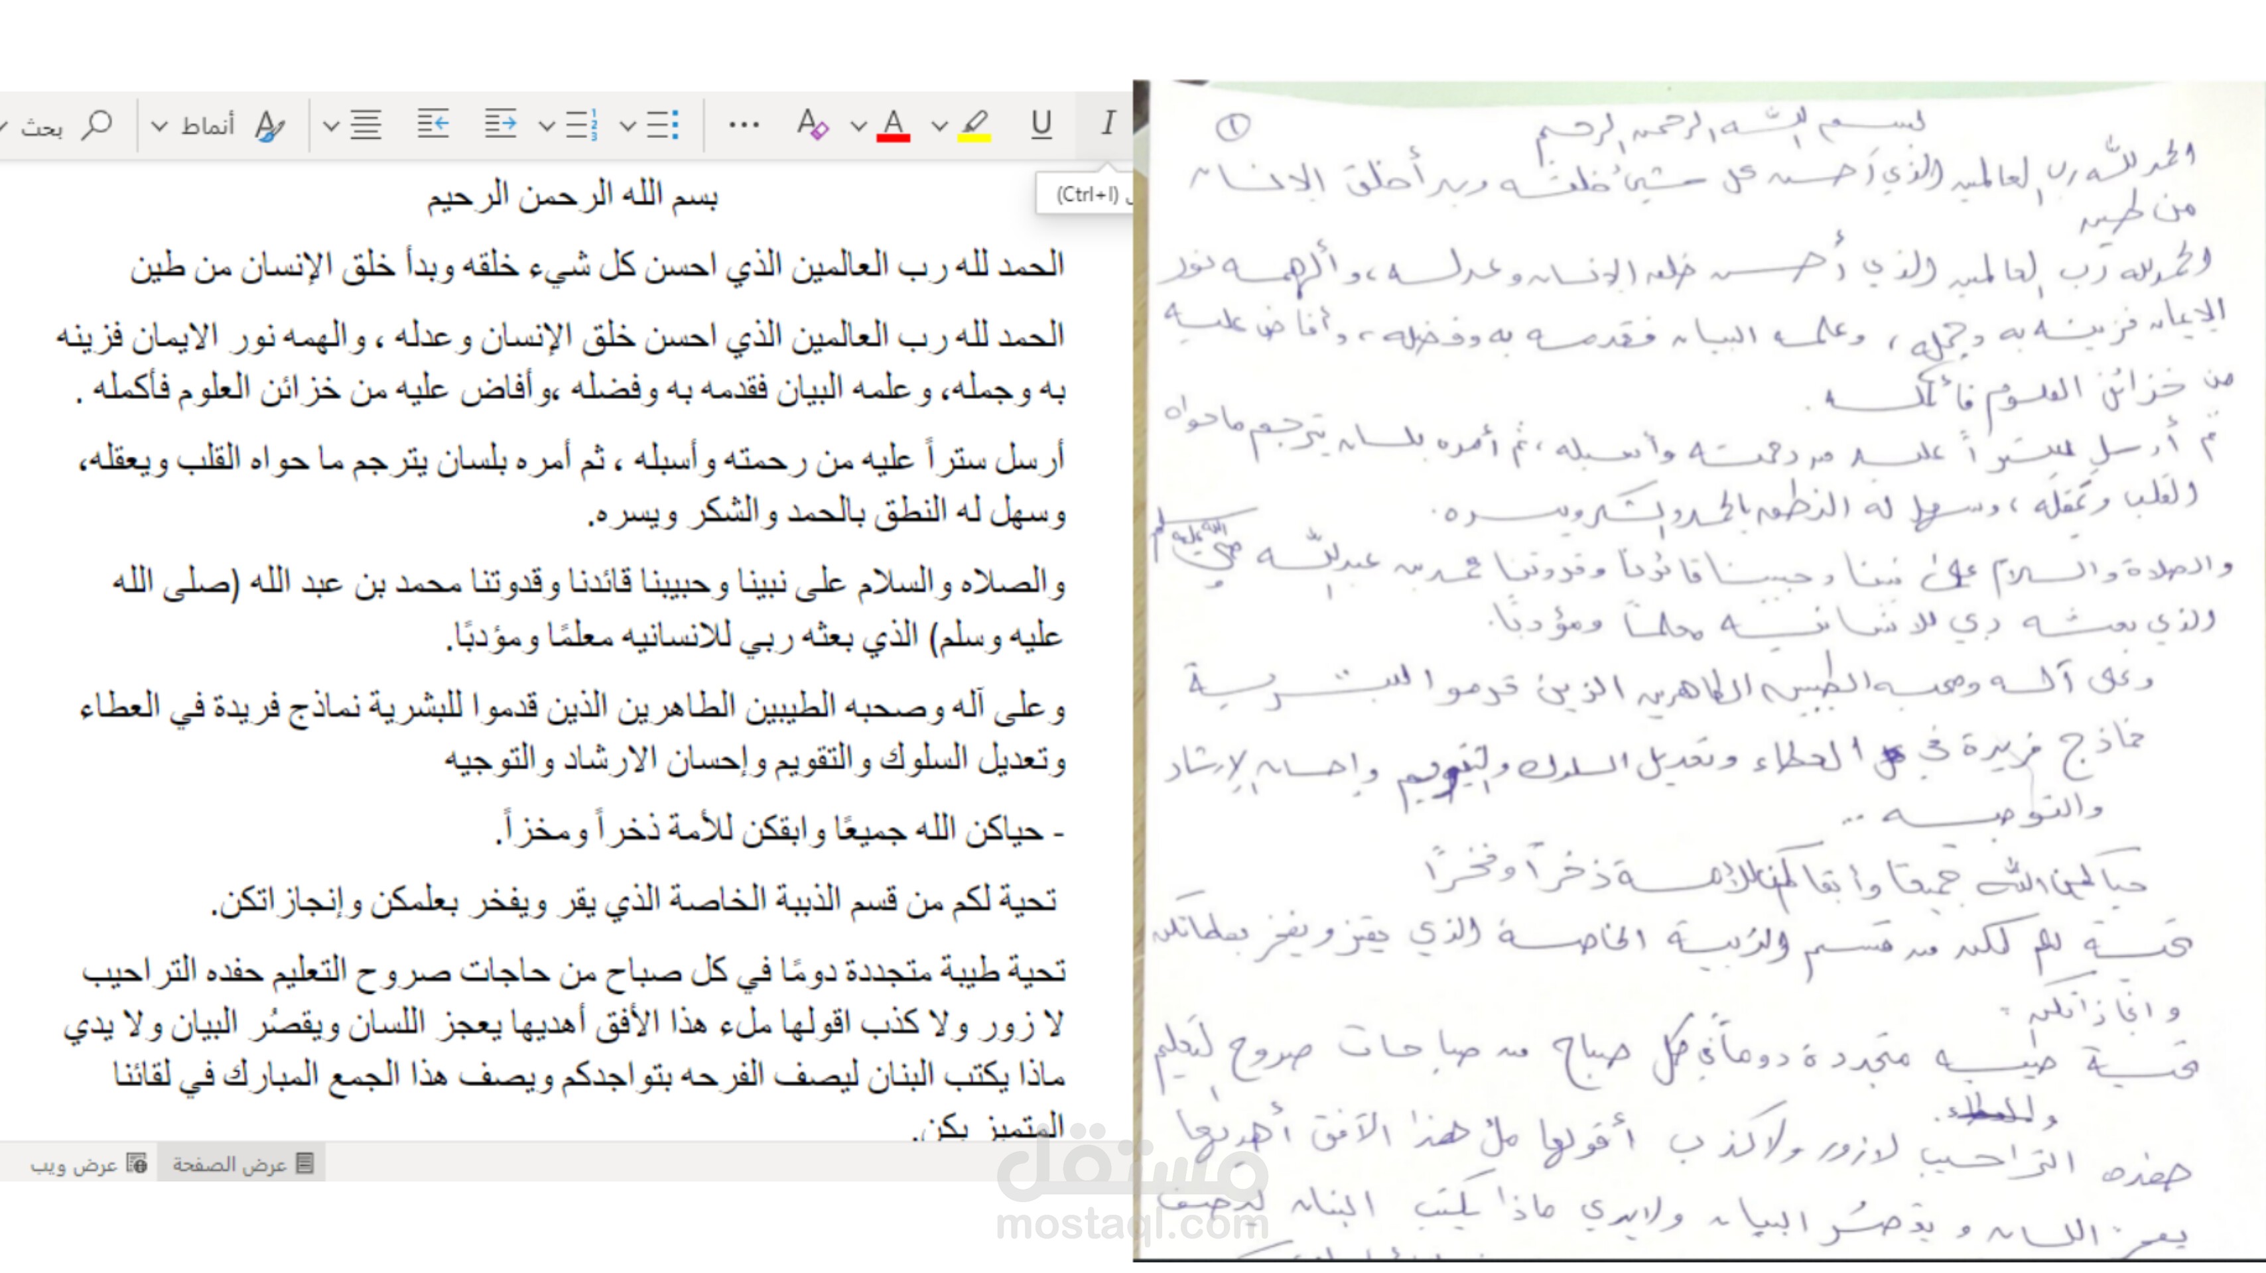Image resolution: width=2266 pixels, height=1273 pixels.
Task: Open the more font options ellipsis
Action: 744,125
